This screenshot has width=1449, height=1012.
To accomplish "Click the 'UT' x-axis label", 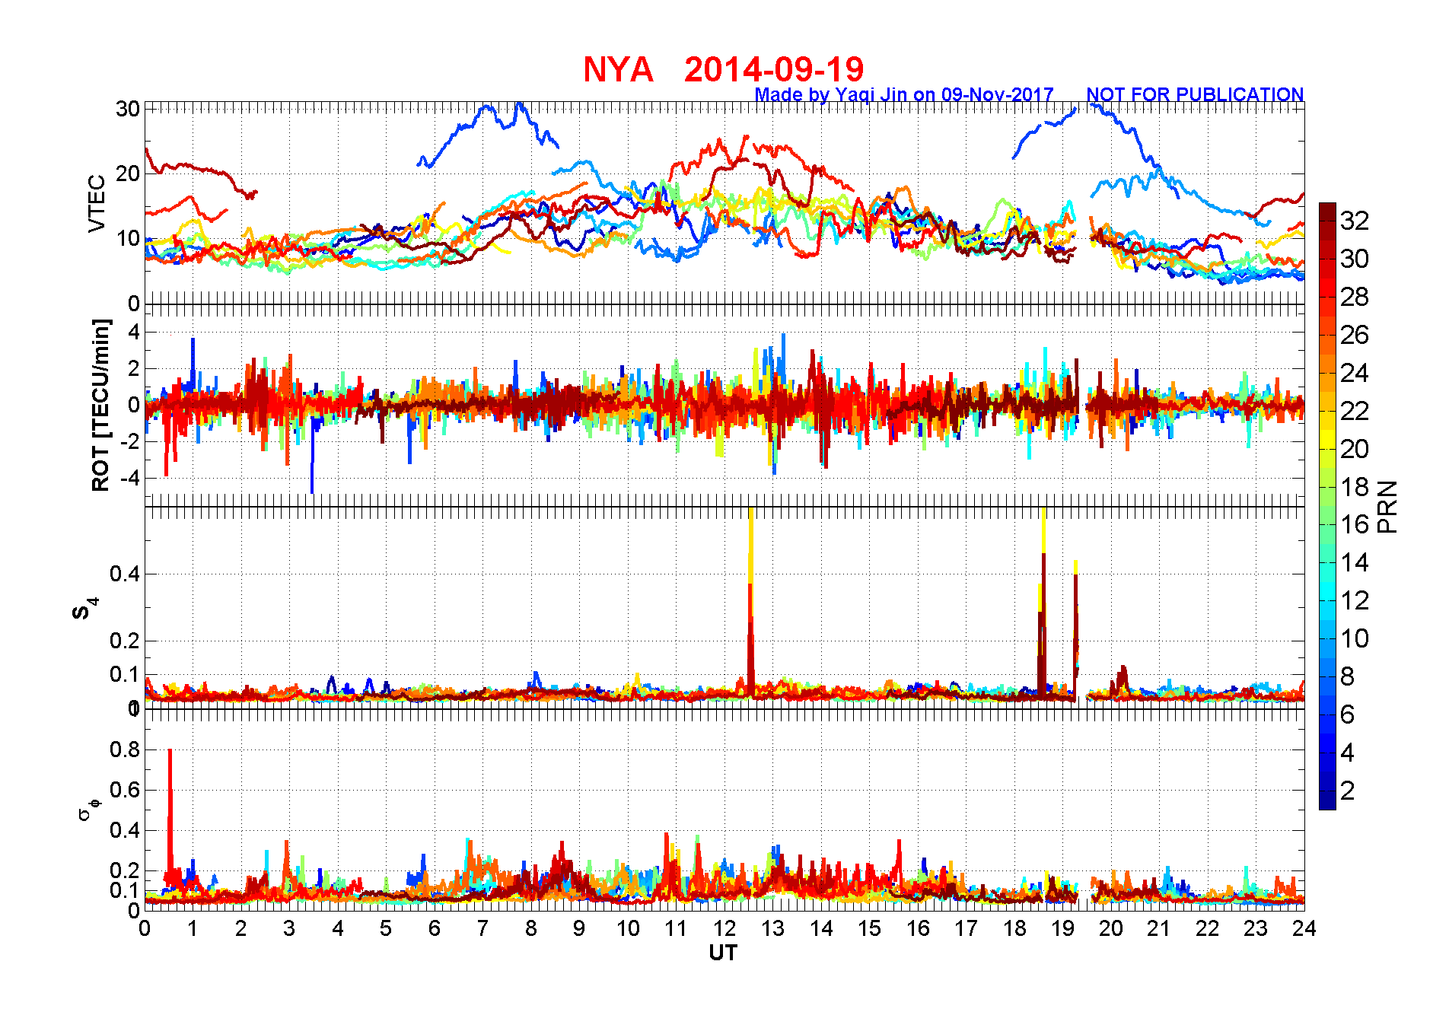I will coord(723,953).
